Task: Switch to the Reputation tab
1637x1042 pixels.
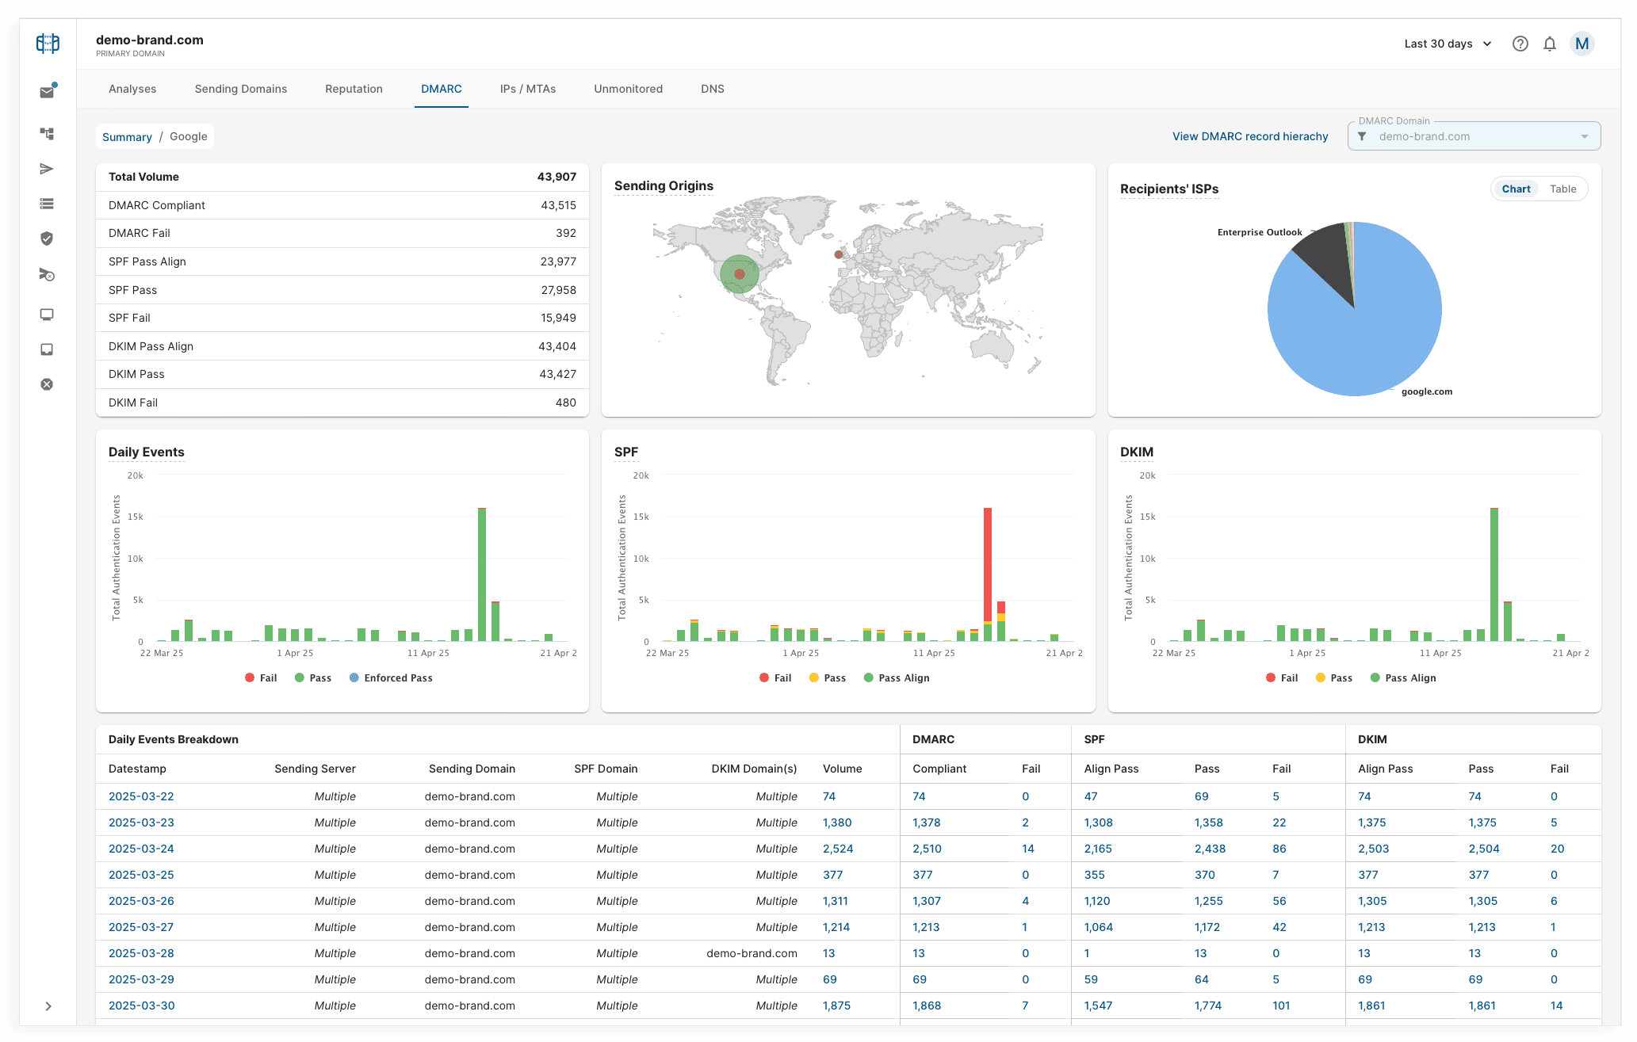Action: coord(354,89)
